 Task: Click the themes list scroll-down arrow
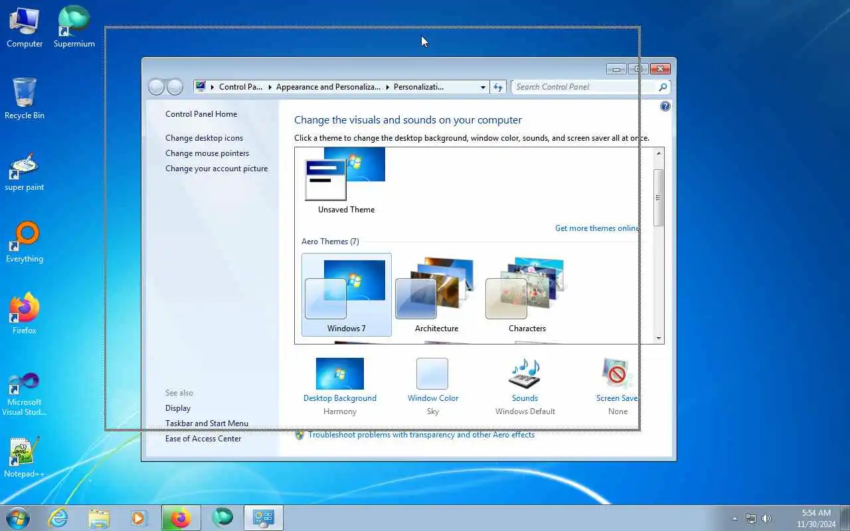click(x=659, y=338)
